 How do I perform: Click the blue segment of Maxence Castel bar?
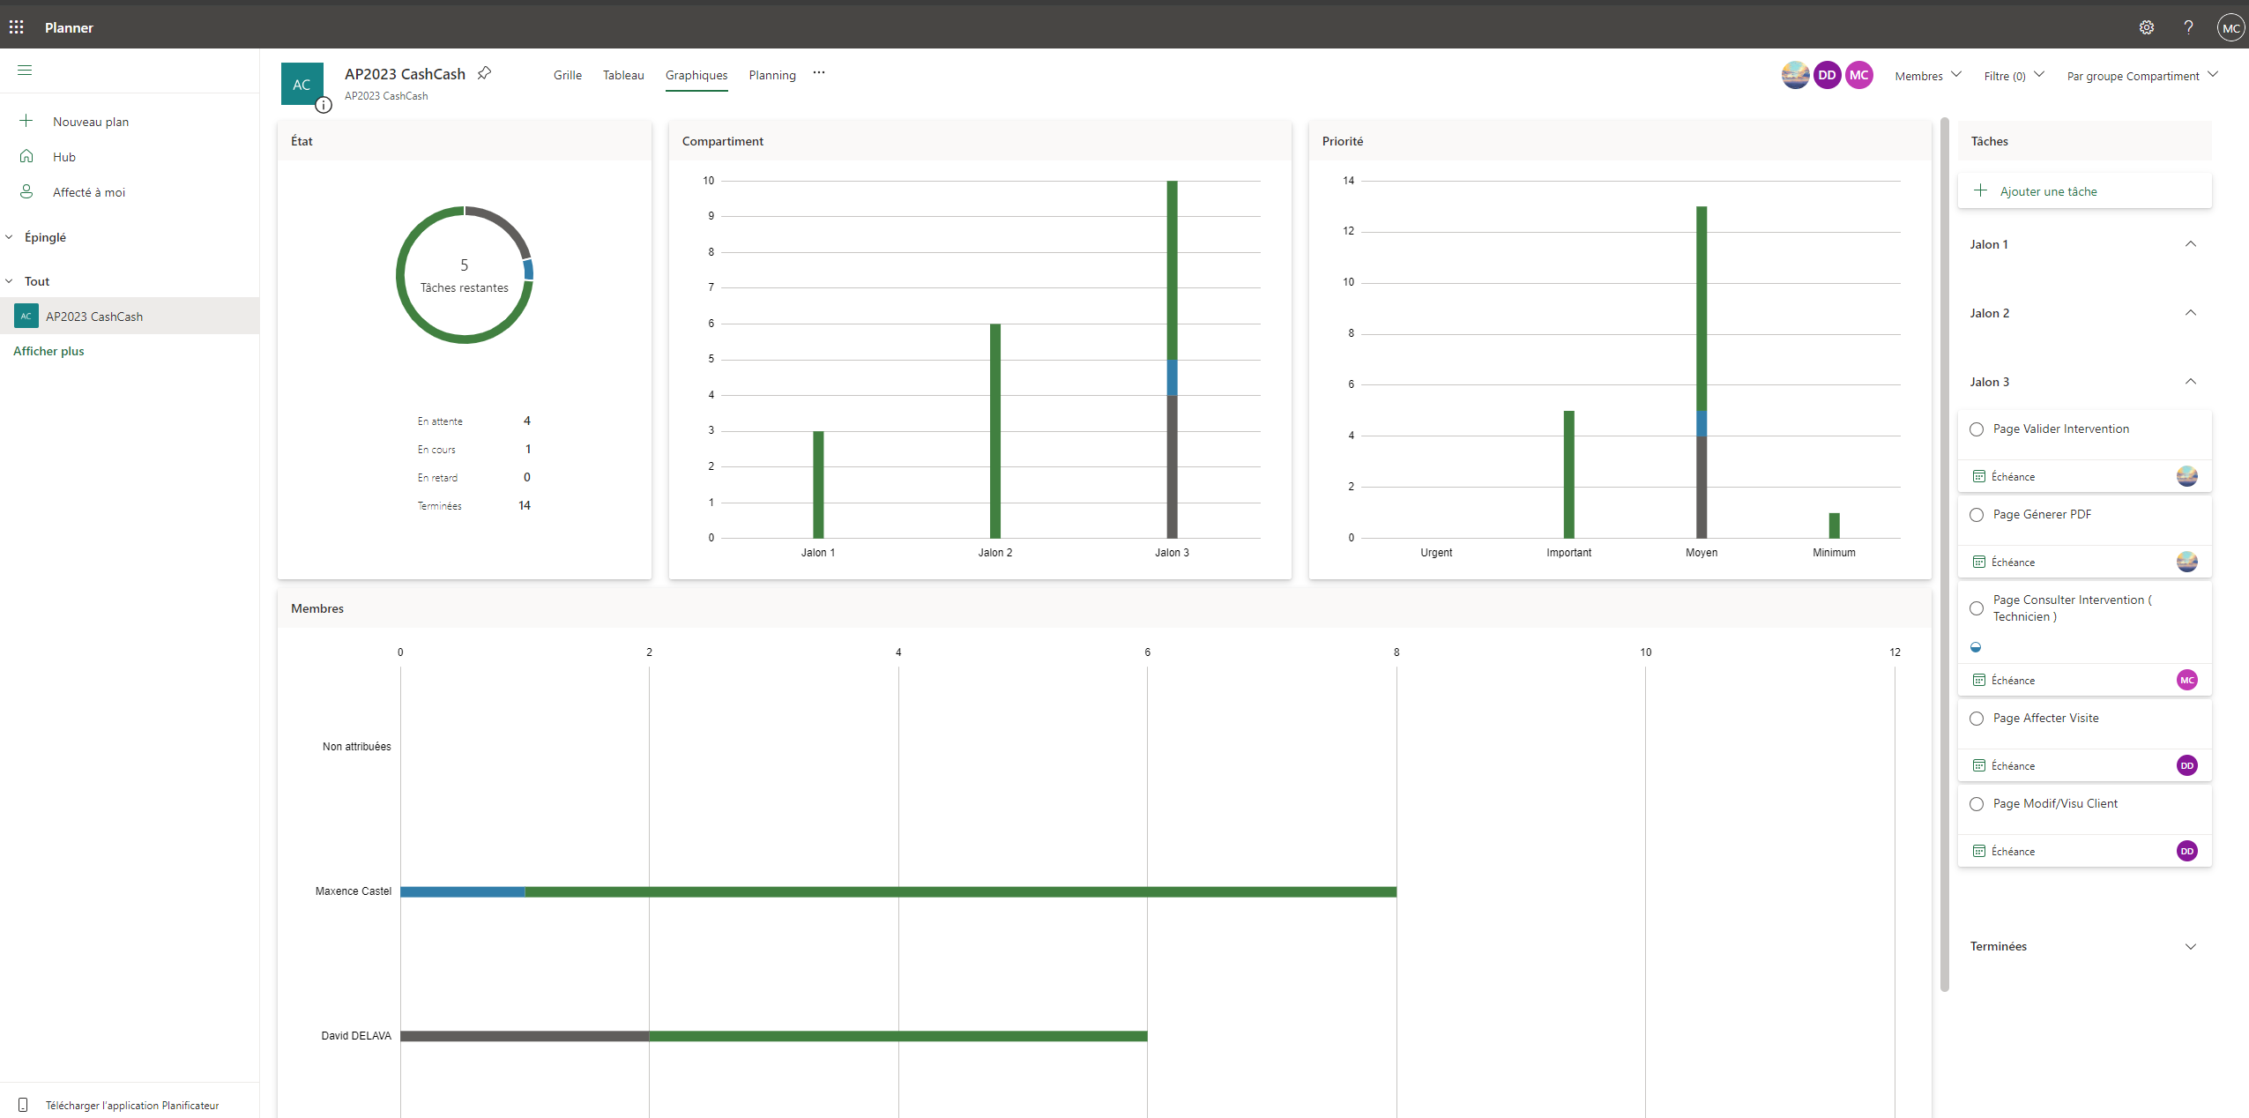(462, 891)
